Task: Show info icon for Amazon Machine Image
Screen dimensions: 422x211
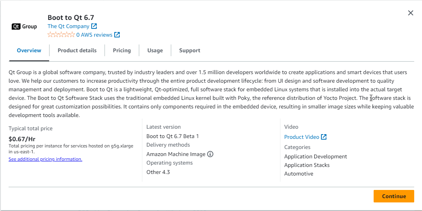Action: click(x=210, y=154)
